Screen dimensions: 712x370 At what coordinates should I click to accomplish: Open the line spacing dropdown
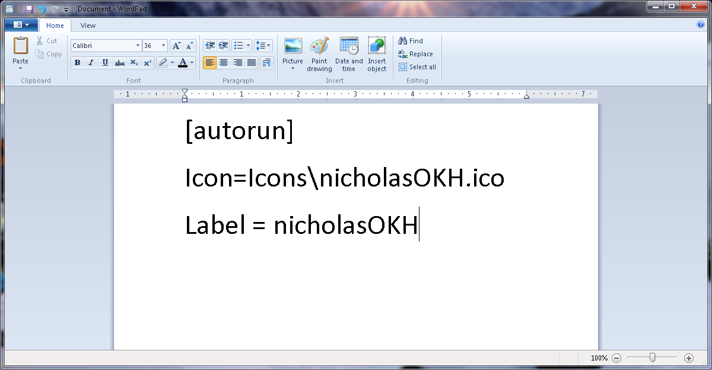click(263, 44)
